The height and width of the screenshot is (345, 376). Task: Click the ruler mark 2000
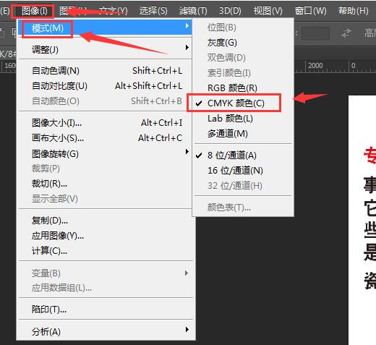point(315,66)
